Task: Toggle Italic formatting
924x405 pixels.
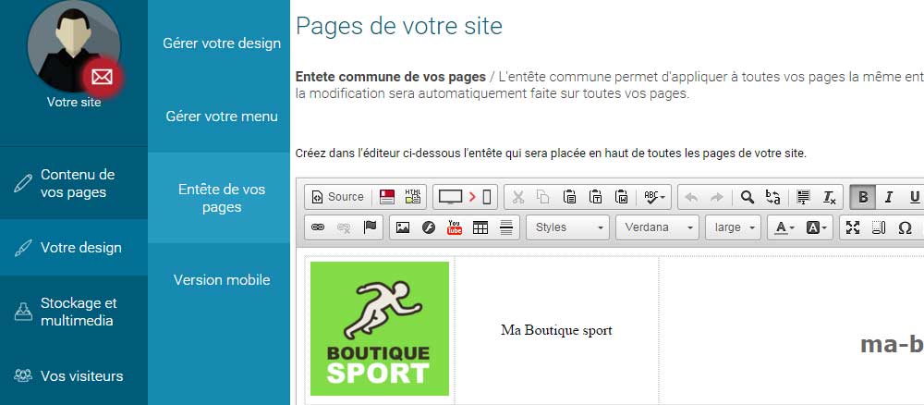Action: tap(889, 197)
